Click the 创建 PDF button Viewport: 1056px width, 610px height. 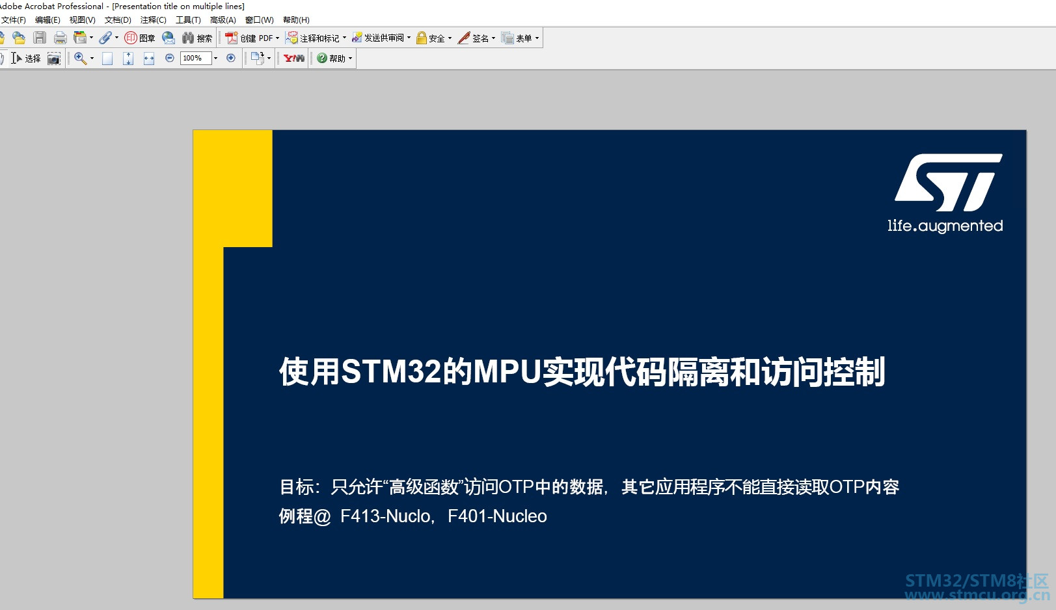point(249,38)
